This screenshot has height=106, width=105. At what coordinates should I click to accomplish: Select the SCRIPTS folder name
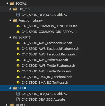tap(24, 37)
